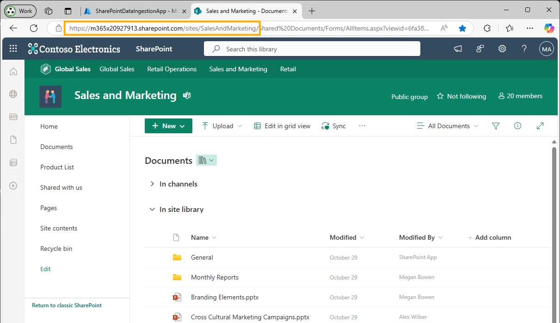Open the announcements megaphone icon

point(458,49)
